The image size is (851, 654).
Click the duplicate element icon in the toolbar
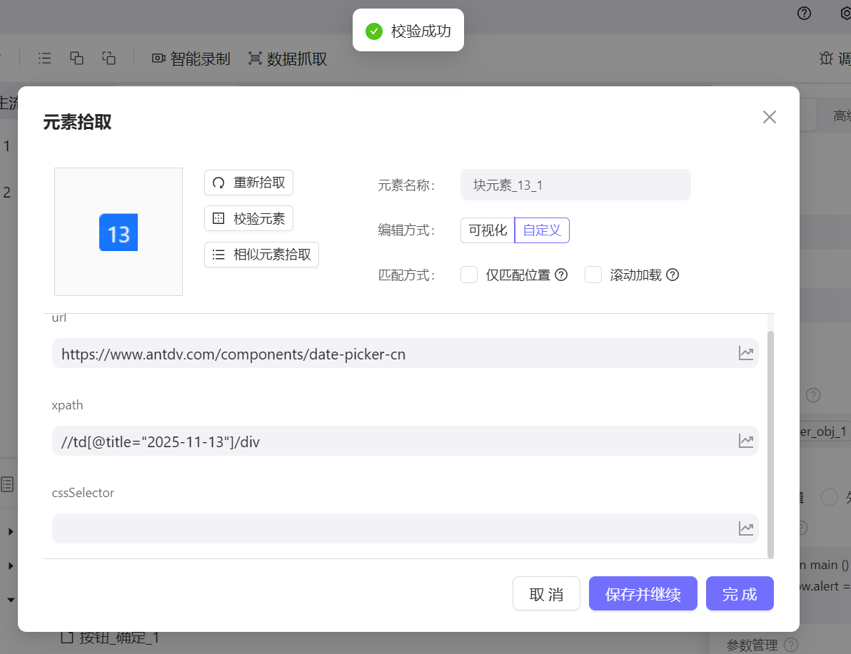[x=76, y=58]
